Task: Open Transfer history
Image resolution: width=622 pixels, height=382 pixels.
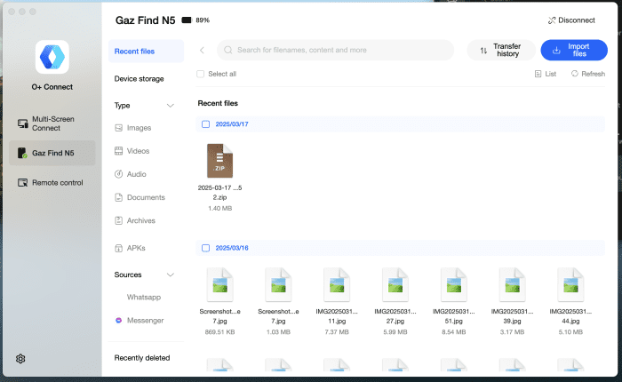Action: [501, 50]
